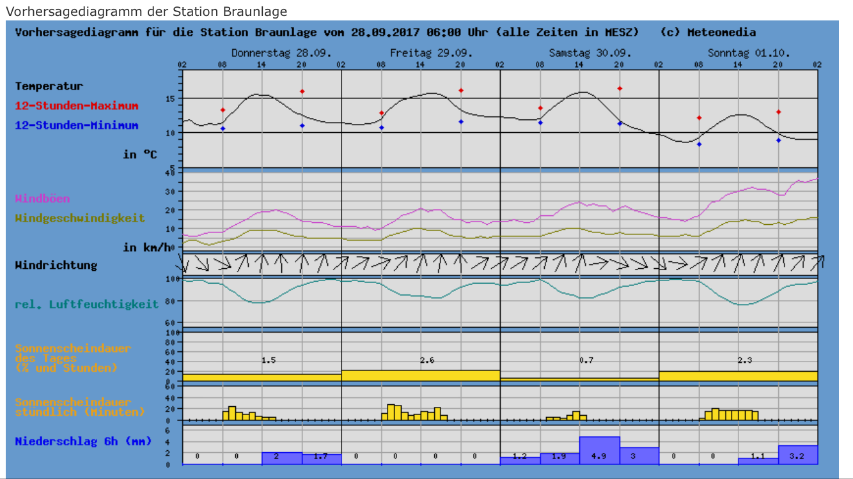Click the blue minimum diamond at Donnerstag 20 Uhr

click(302, 125)
